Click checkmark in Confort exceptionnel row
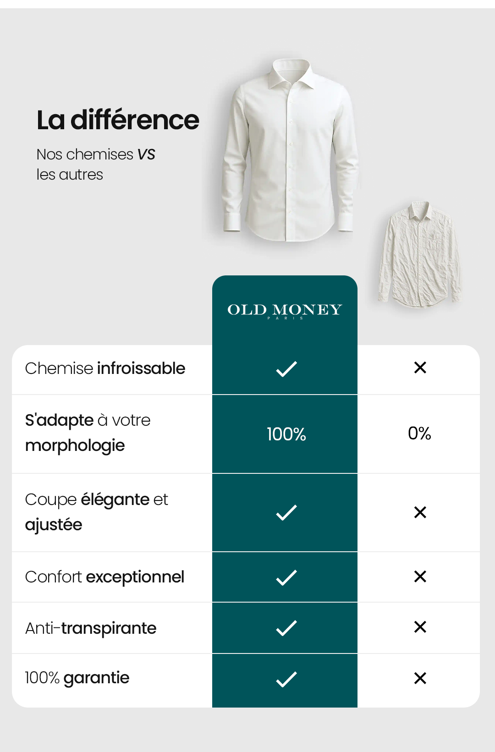Image resolution: width=495 pixels, height=752 pixels. [x=286, y=577]
